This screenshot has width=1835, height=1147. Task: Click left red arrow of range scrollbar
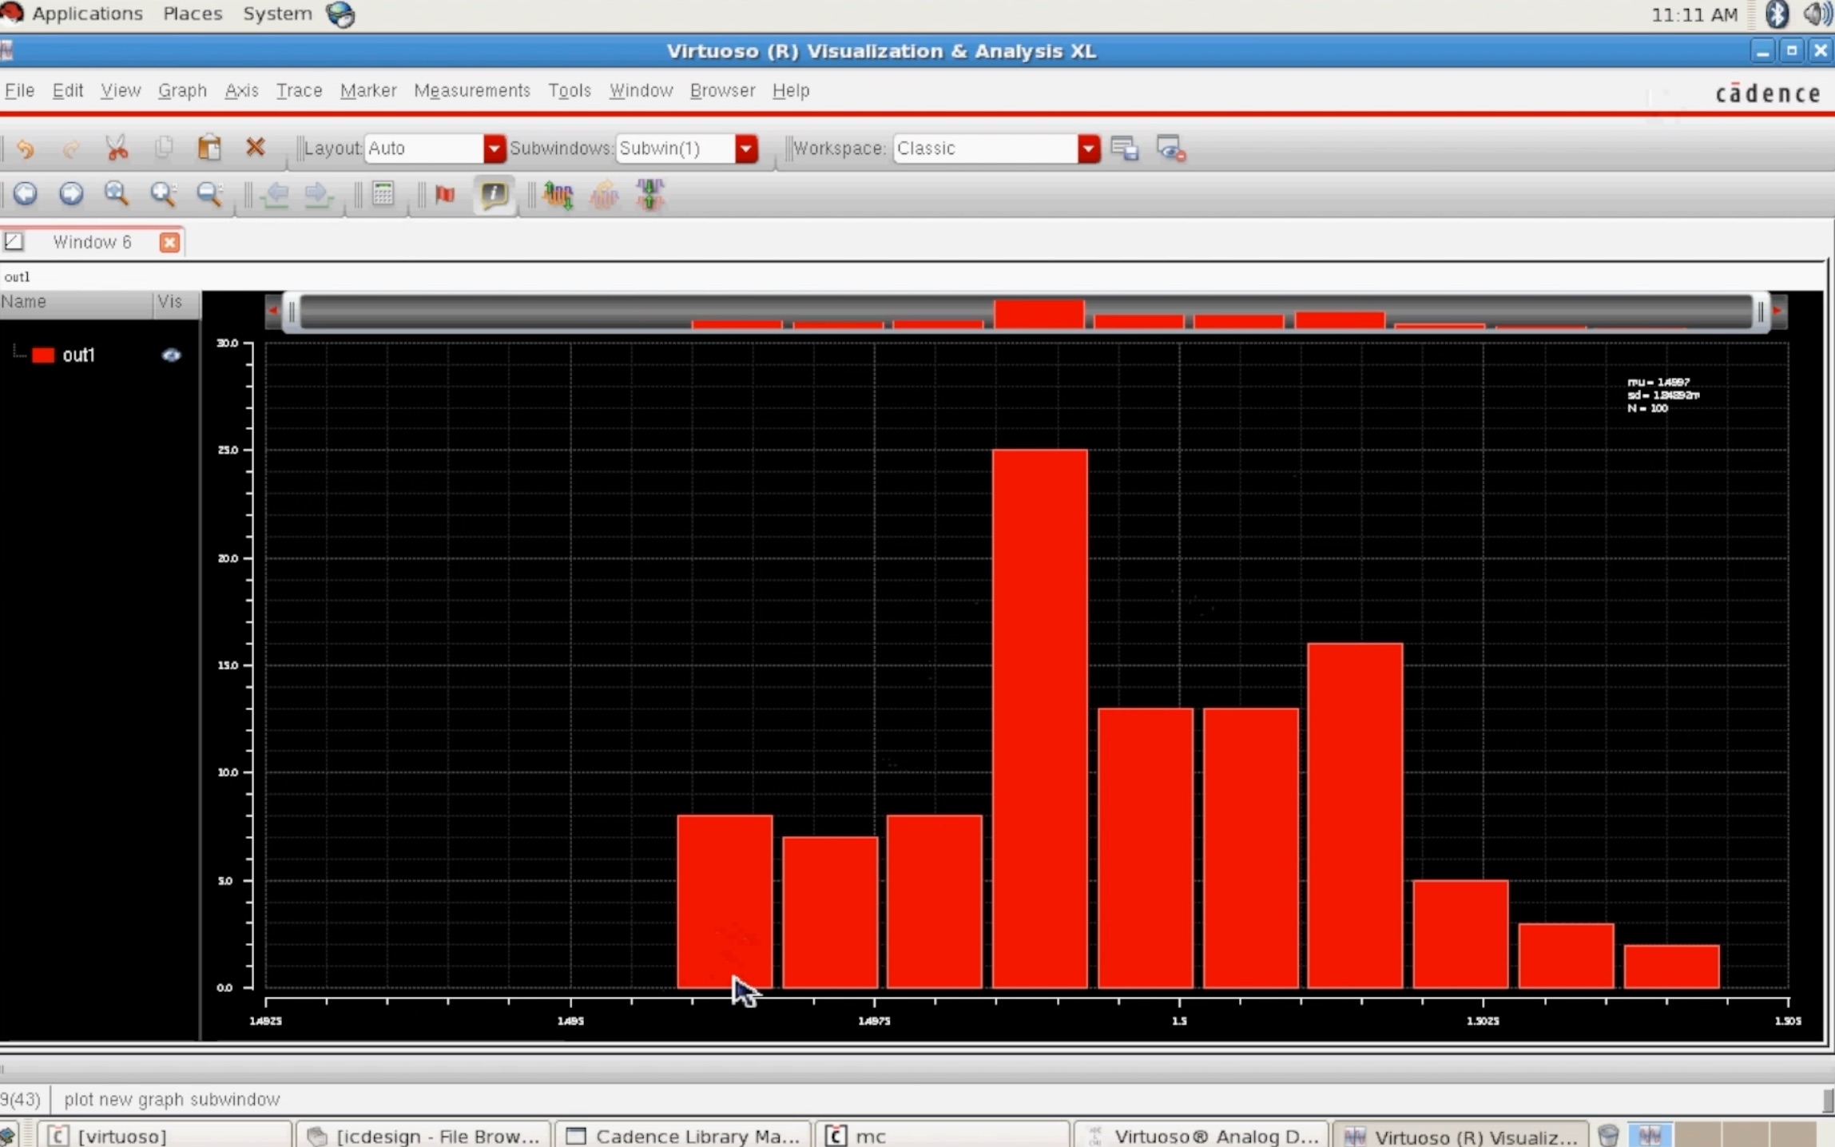tap(273, 311)
